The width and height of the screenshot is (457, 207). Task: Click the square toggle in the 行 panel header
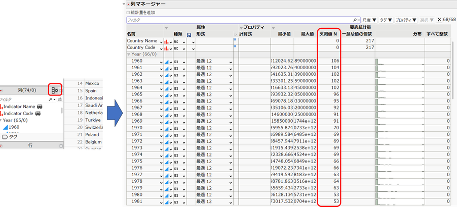coord(61,146)
